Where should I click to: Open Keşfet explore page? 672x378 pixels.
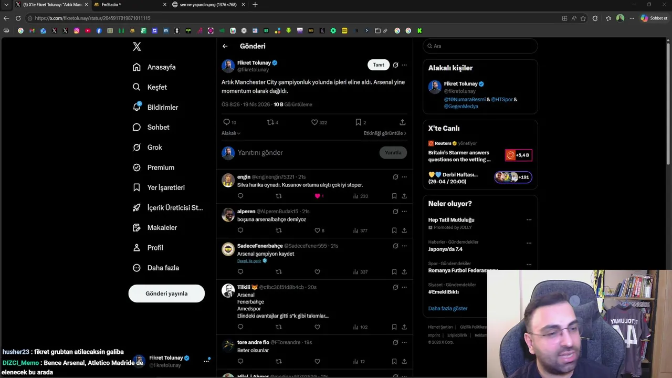(x=150, y=87)
